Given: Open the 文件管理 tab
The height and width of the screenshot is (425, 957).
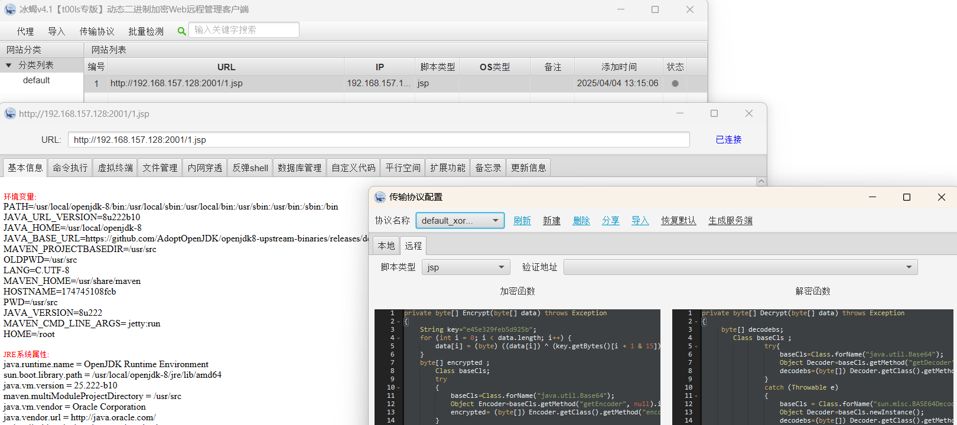Looking at the screenshot, I should pyautogui.click(x=160, y=168).
